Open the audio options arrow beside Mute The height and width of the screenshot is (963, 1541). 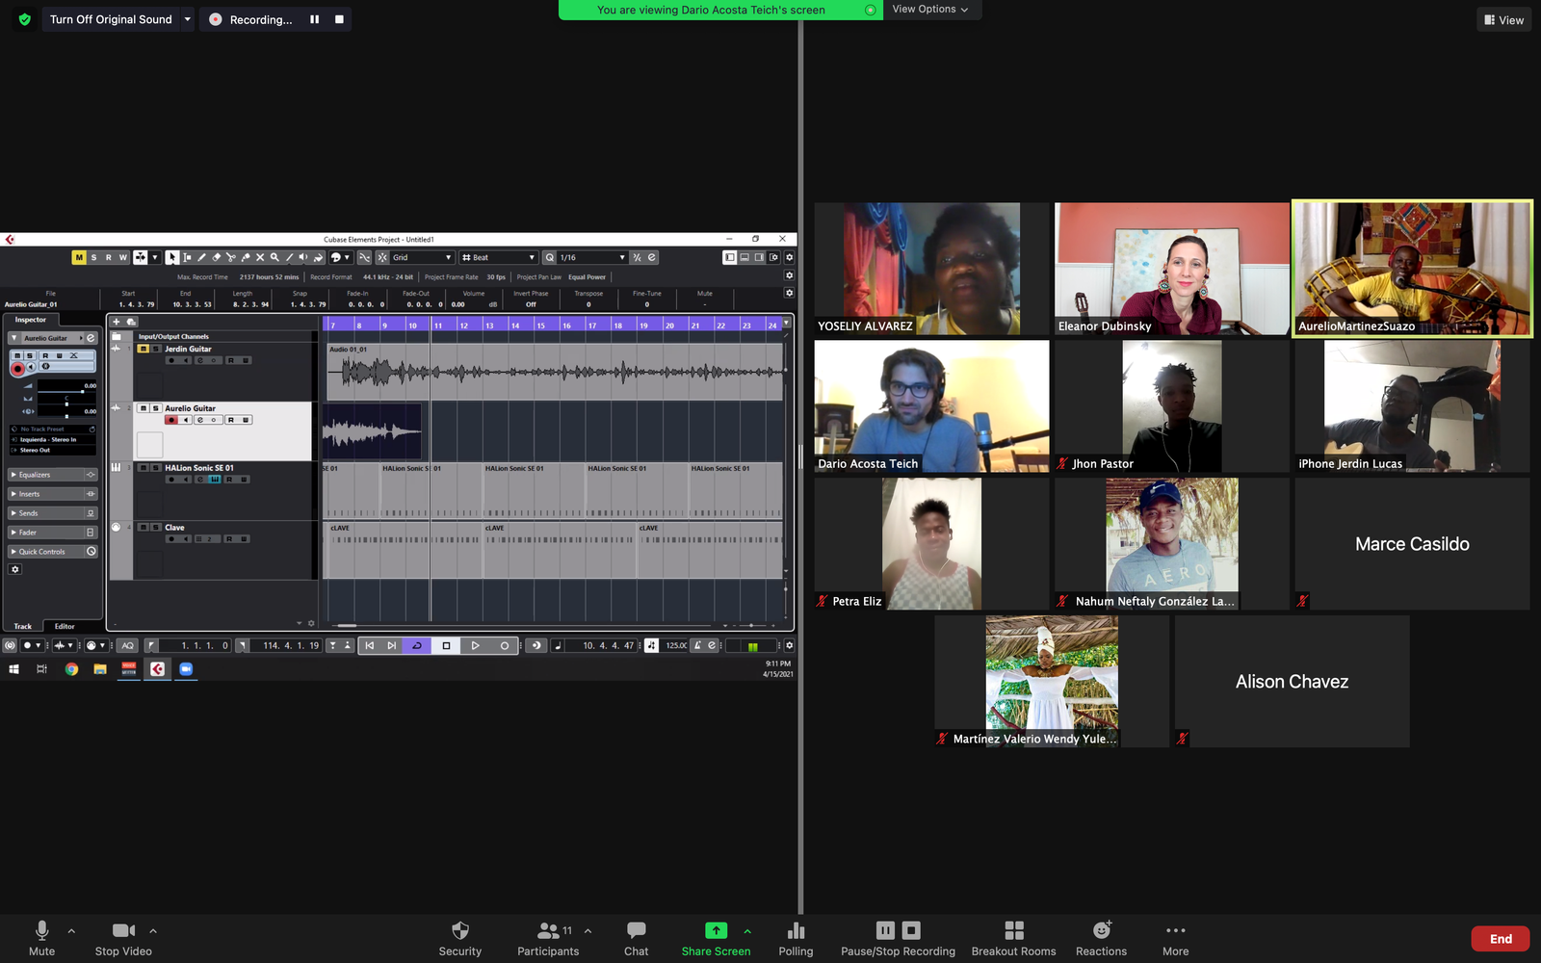(x=71, y=930)
